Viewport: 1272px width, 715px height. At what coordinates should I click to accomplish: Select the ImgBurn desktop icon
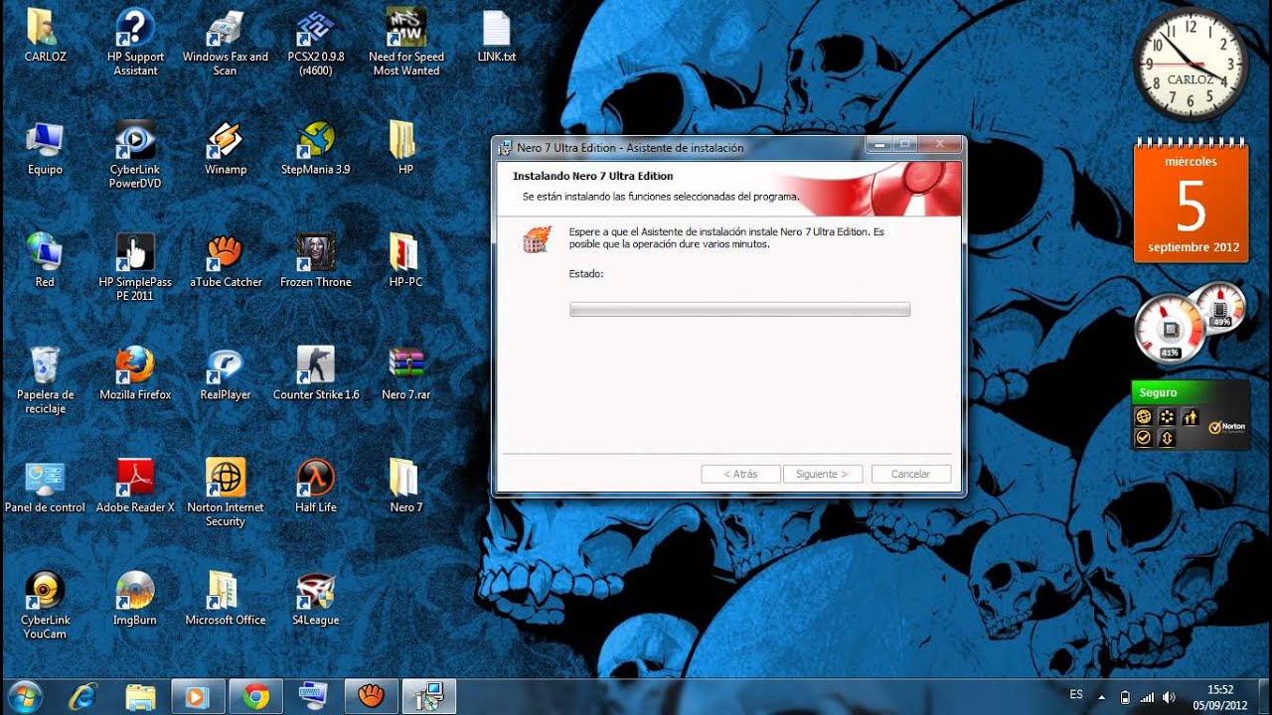pyautogui.click(x=135, y=598)
